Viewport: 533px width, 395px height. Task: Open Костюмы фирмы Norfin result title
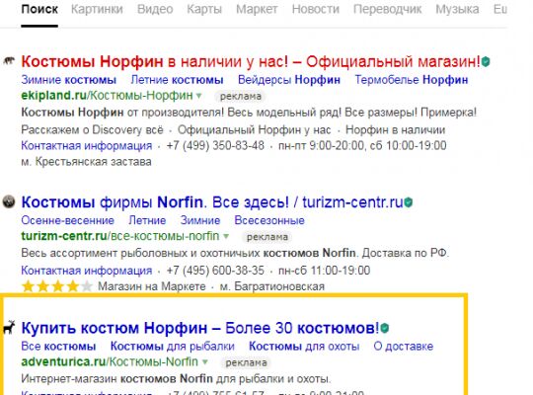coord(212,202)
